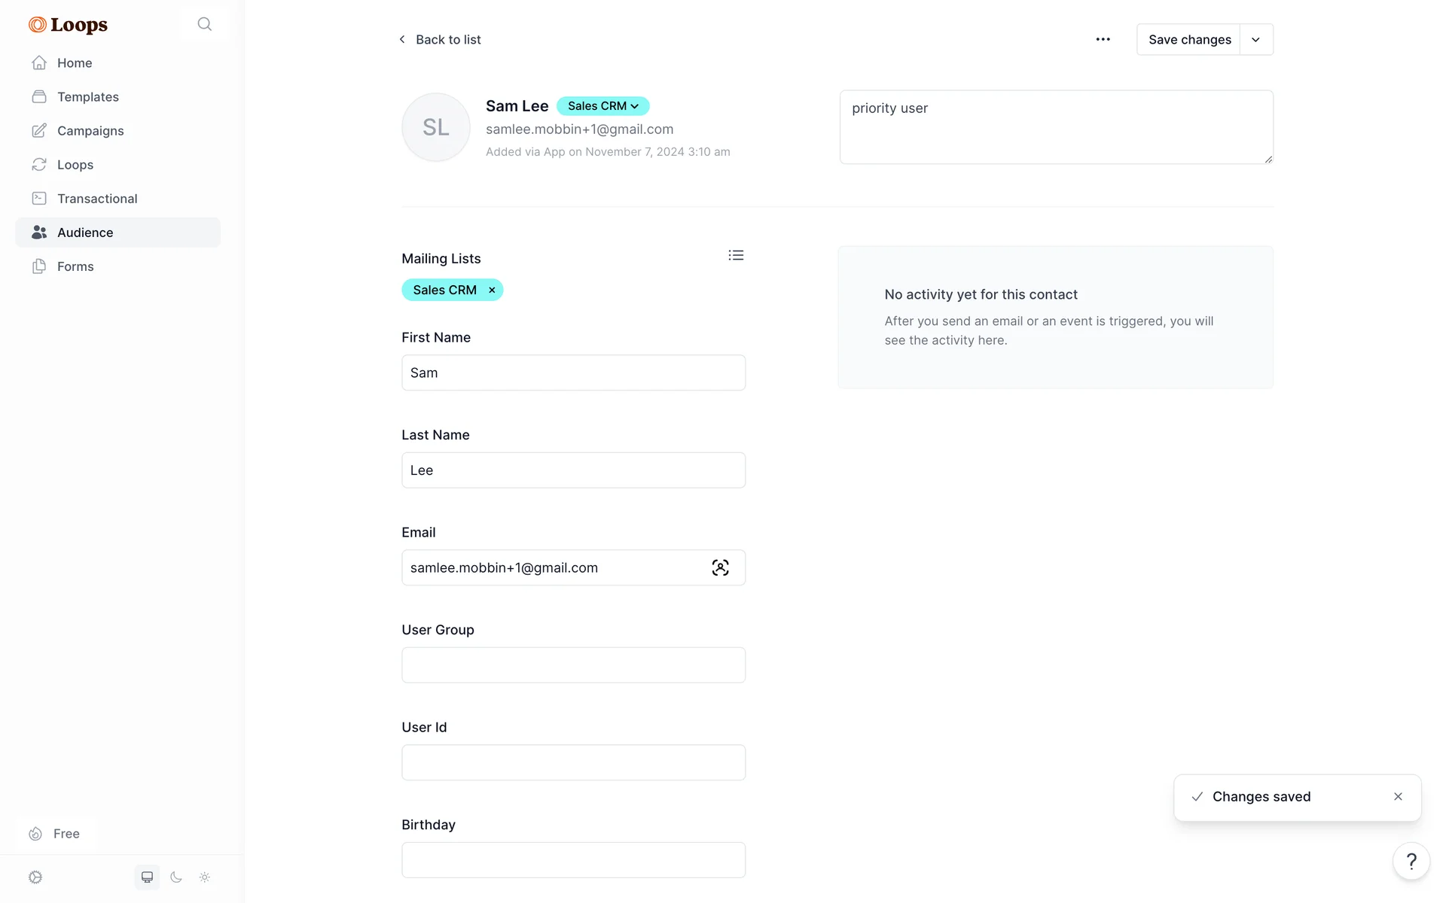Click the mailing lists view icon
The height and width of the screenshot is (903, 1446).
tap(736, 256)
